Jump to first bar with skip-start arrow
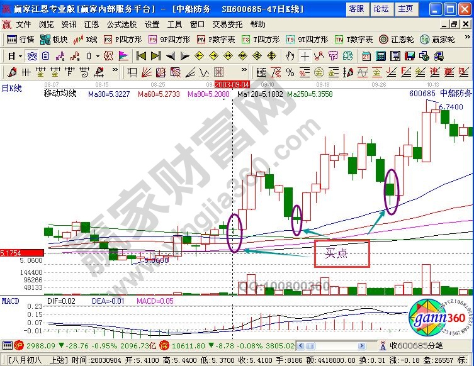Screen dimensions: 474x366 (x=141, y=55)
